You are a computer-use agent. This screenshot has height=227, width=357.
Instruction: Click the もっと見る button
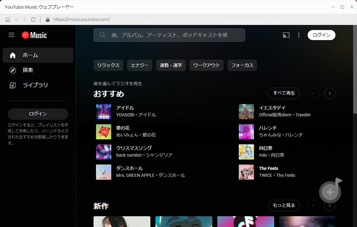[284, 206]
